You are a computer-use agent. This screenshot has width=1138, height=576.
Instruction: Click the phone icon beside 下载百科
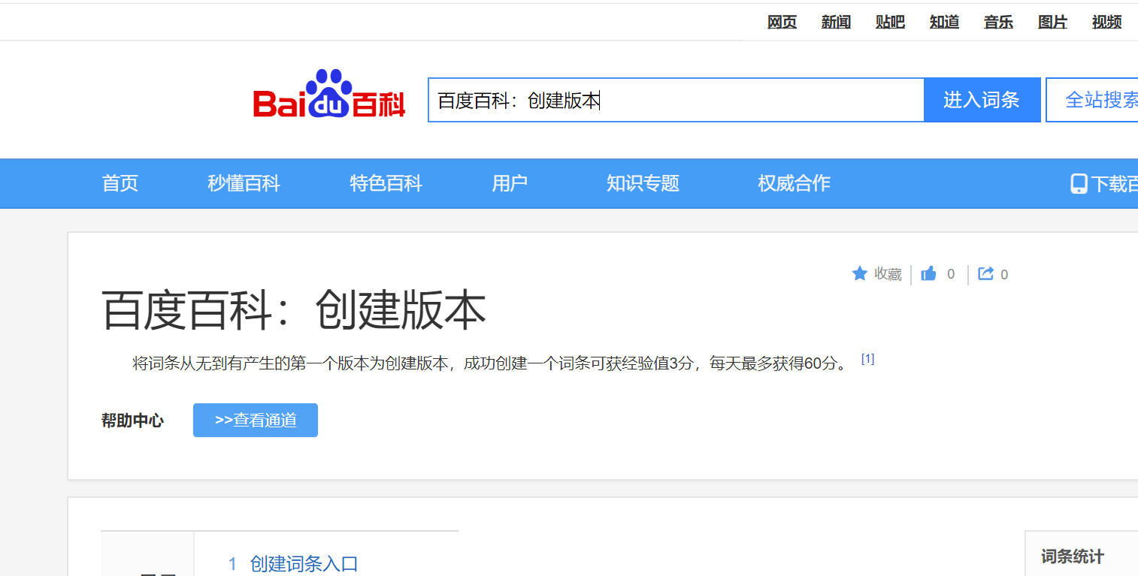point(1079,183)
